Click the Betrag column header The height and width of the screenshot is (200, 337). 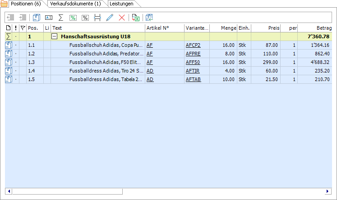tap(315, 28)
